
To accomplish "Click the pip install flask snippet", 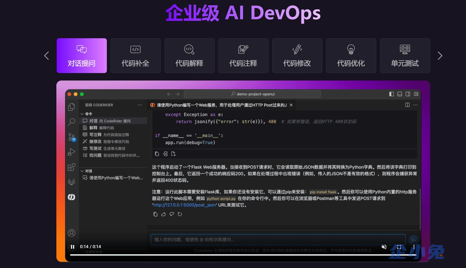I will coord(323,192).
